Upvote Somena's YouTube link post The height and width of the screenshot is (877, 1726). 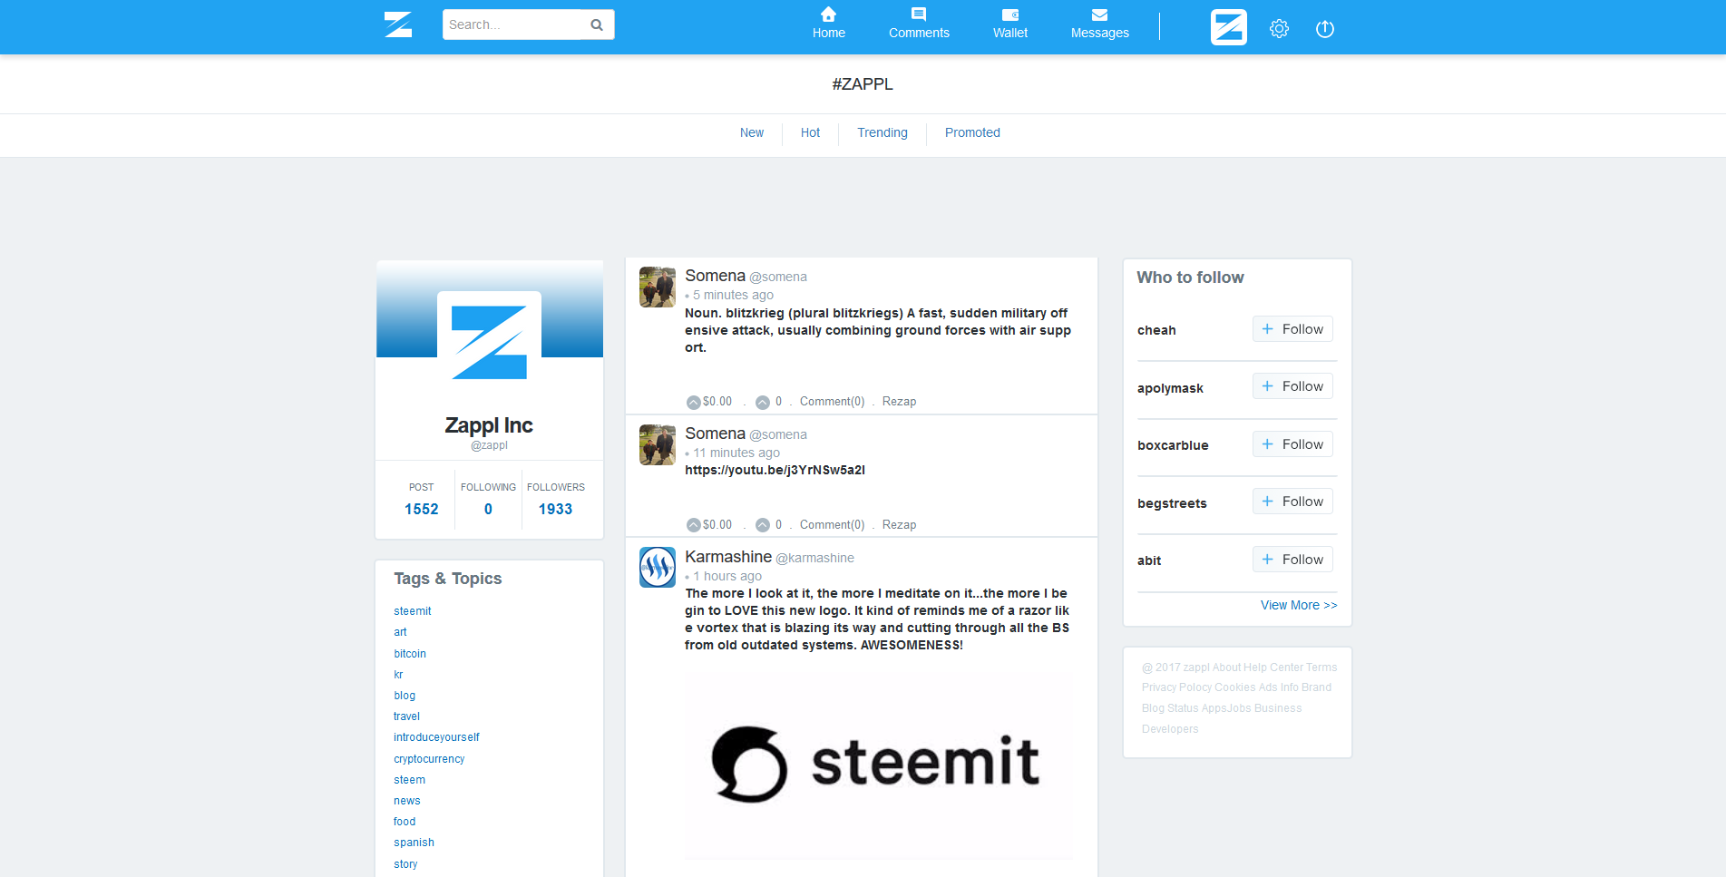pyautogui.click(x=693, y=525)
